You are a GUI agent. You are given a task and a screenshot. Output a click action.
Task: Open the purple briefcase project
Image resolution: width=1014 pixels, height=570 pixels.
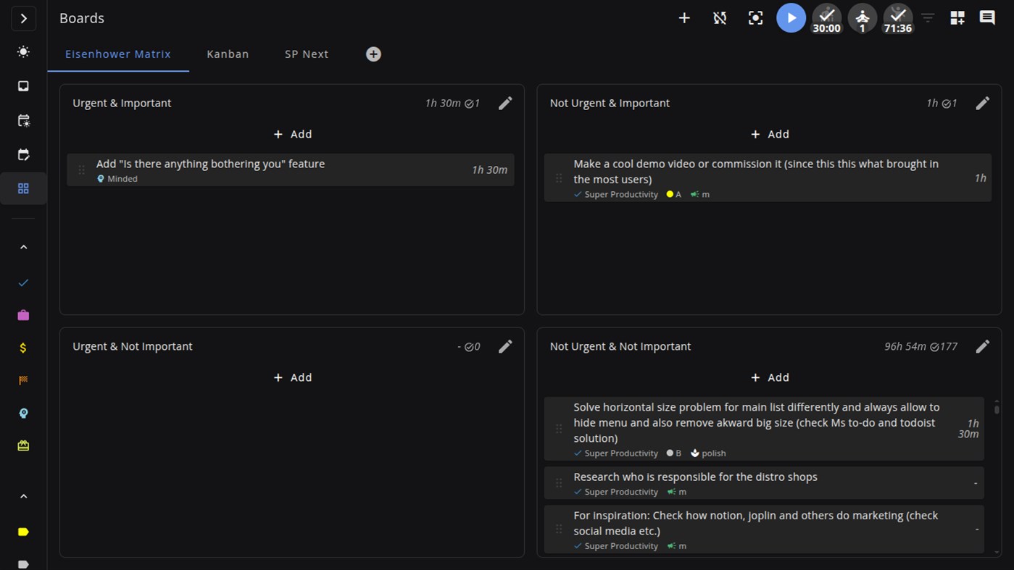tap(23, 315)
